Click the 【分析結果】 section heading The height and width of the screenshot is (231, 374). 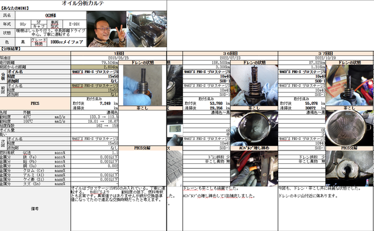(x=11, y=49)
